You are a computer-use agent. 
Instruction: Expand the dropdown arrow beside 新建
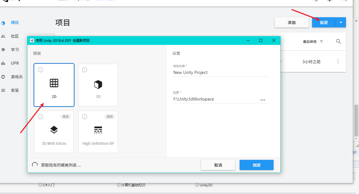click(341, 23)
